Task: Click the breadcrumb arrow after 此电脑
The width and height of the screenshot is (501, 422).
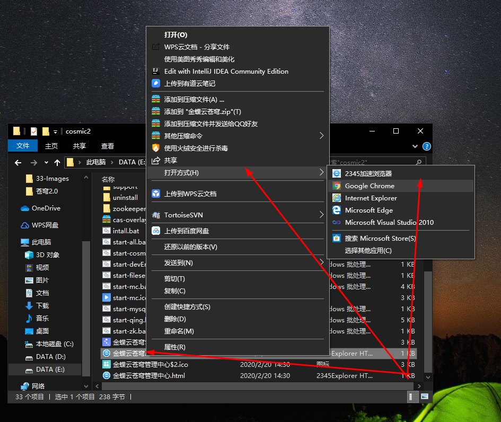Action: (112, 162)
